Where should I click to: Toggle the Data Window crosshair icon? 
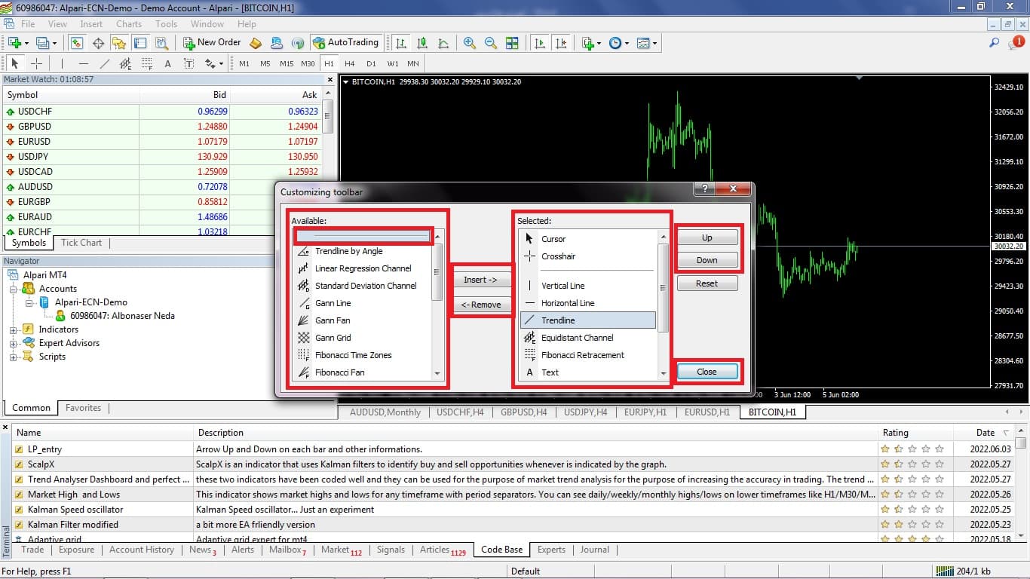point(98,43)
